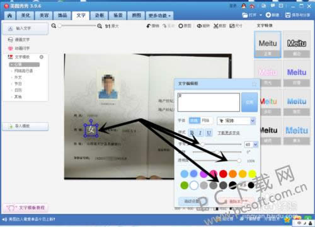The height and width of the screenshot is (227, 315).
Task: Click the zoom out magnifier icon
Action: coord(54,26)
